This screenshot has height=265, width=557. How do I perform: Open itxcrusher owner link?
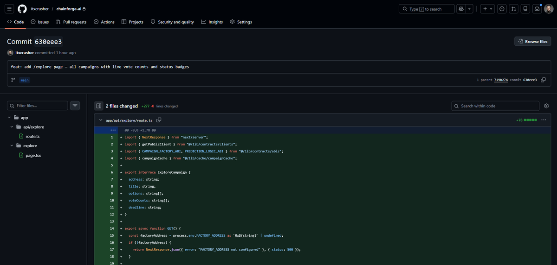(x=40, y=9)
